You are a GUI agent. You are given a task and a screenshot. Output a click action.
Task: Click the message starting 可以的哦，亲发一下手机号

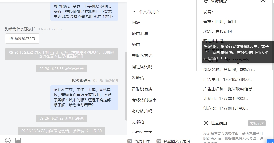84,11
